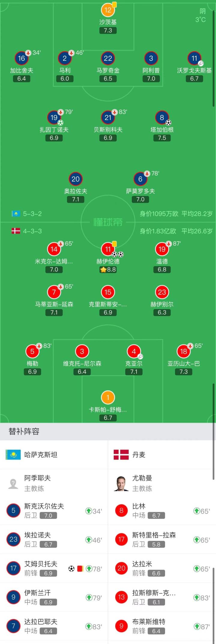Open substitute 布莱斯维特 number 9 entry
The height and width of the screenshot is (644, 216).
(162, 626)
